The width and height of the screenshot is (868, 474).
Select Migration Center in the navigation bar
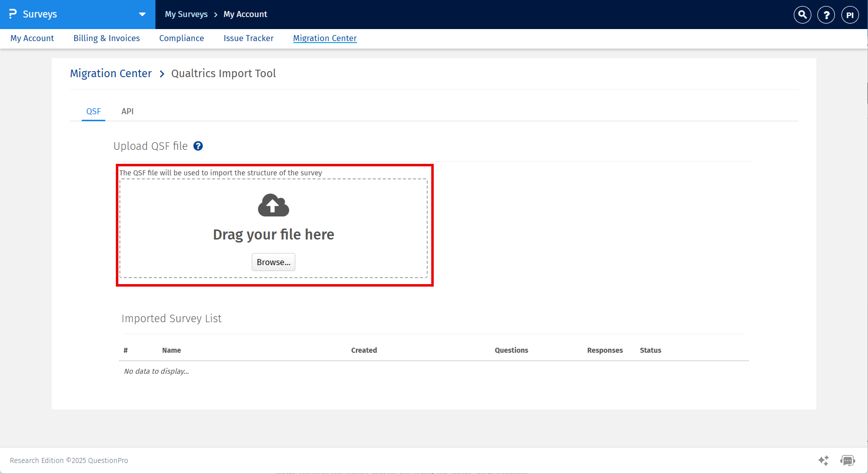click(324, 38)
